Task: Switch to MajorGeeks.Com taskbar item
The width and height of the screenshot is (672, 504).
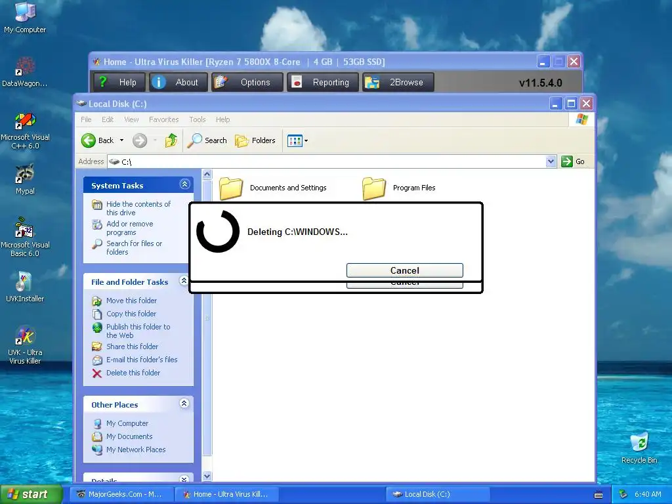Action: pyautogui.click(x=123, y=494)
